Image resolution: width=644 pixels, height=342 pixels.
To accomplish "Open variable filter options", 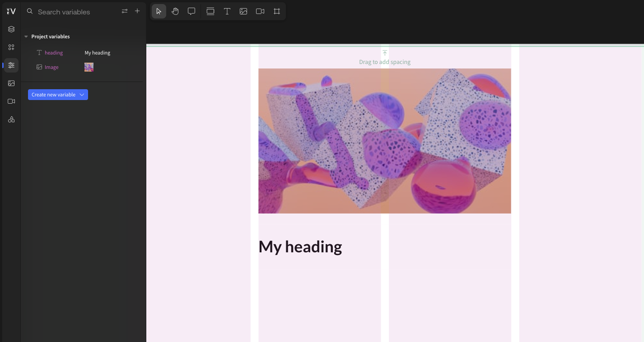I will [125, 11].
